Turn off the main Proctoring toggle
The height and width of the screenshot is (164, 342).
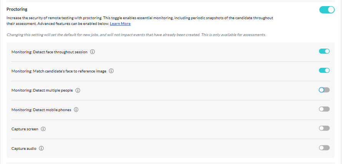[x=327, y=10]
